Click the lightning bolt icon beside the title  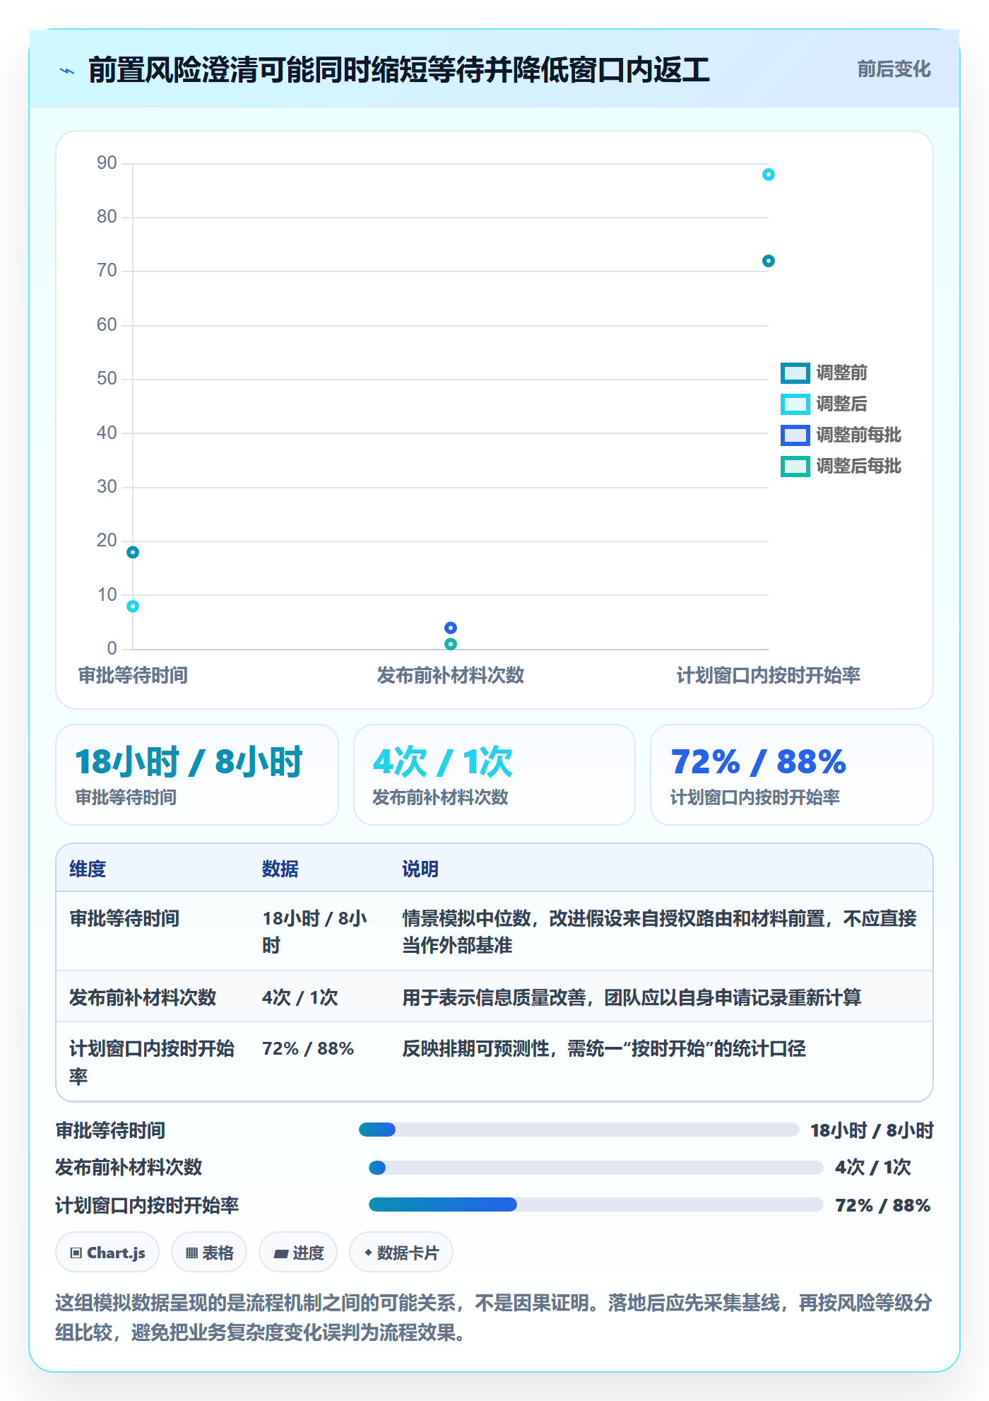coord(67,71)
